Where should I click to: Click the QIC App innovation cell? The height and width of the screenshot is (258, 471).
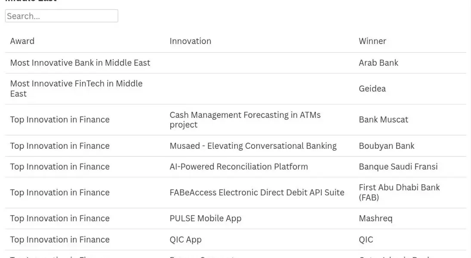(x=186, y=240)
